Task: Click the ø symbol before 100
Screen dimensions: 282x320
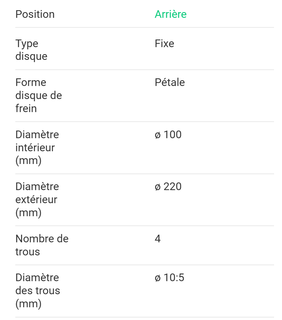Action: 158,135
